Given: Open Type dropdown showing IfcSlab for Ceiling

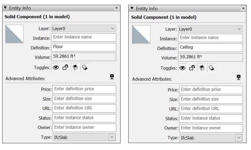Looking at the screenshot, I should [239, 138].
